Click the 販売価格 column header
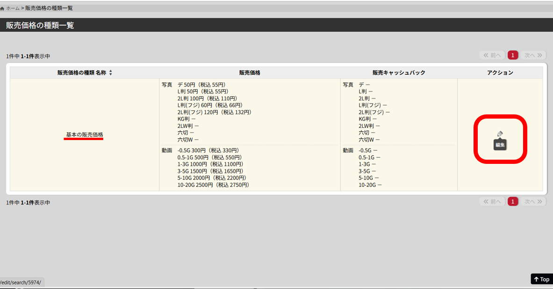 point(250,73)
